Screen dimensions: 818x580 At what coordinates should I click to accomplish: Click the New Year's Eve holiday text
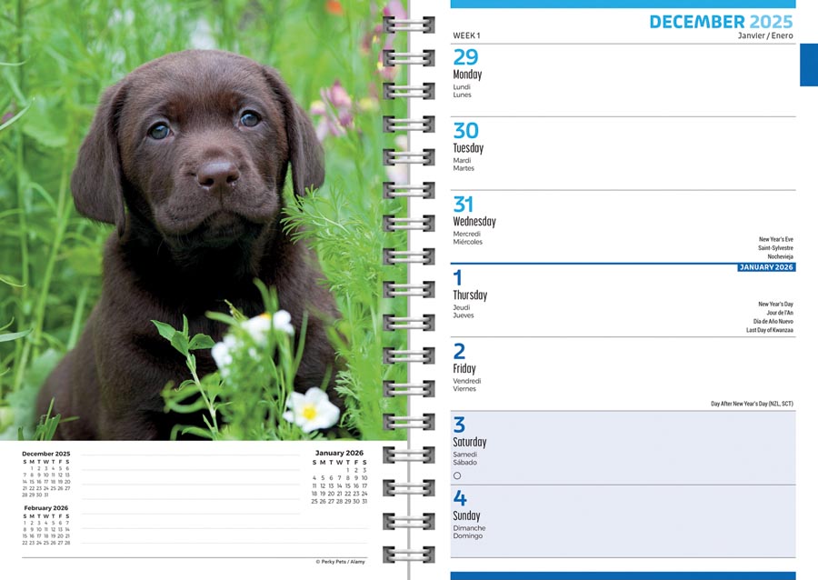(x=776, y=239)
